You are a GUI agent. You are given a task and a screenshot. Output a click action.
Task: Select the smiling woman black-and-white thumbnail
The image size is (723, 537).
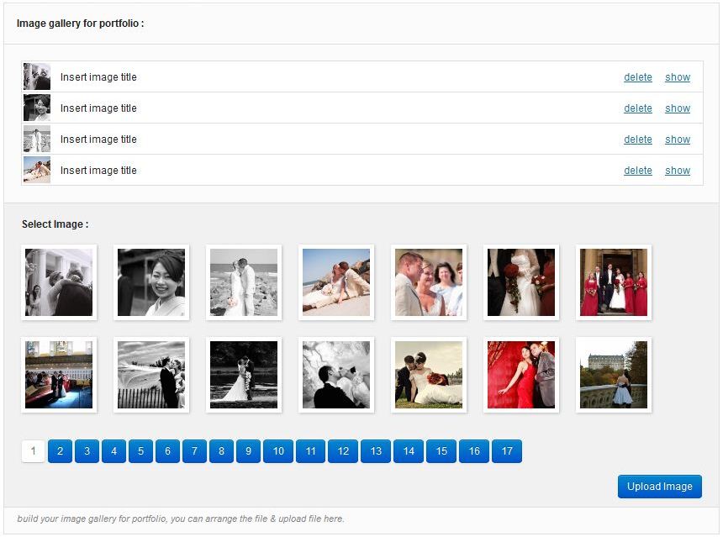(151, 282)
